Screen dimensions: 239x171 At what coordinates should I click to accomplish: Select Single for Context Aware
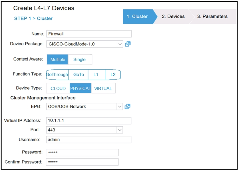click(x=80, y=59)
